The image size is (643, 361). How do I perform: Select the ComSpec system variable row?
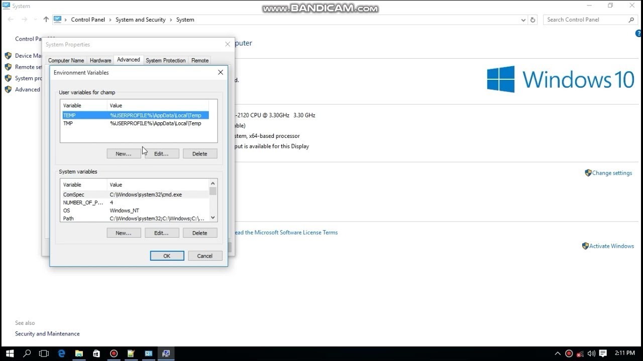(x=135, y=195)
